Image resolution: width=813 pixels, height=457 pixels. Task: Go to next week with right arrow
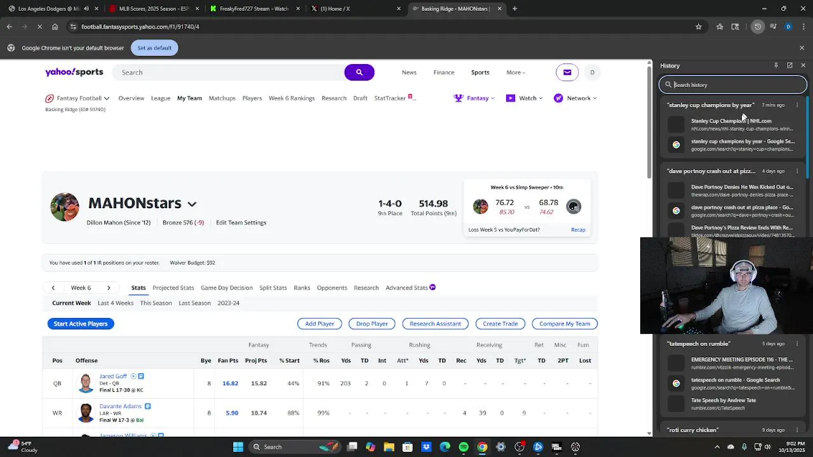click(109, 288)
